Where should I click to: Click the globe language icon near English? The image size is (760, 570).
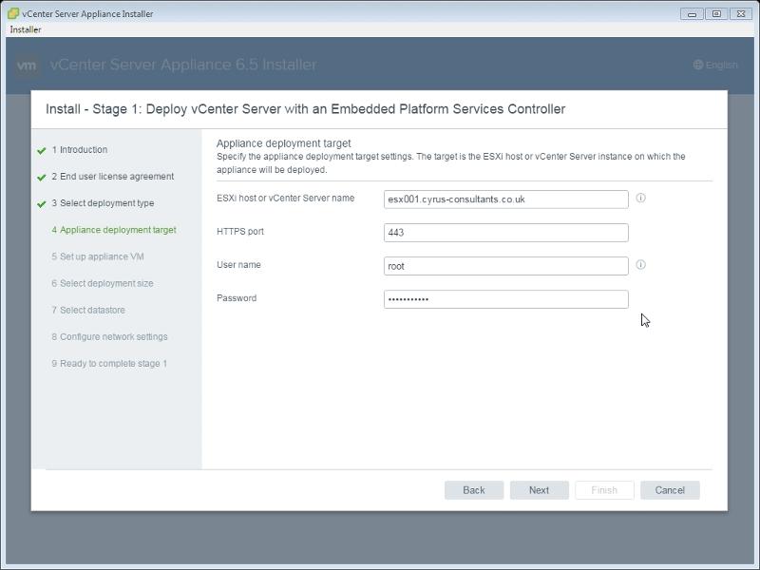[698, 65]
